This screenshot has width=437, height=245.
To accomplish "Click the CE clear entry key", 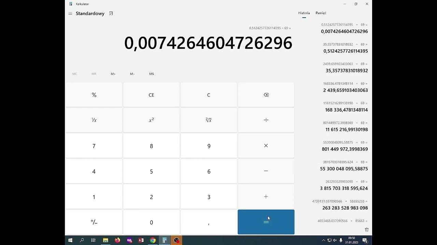I will (x=151, y=95).
